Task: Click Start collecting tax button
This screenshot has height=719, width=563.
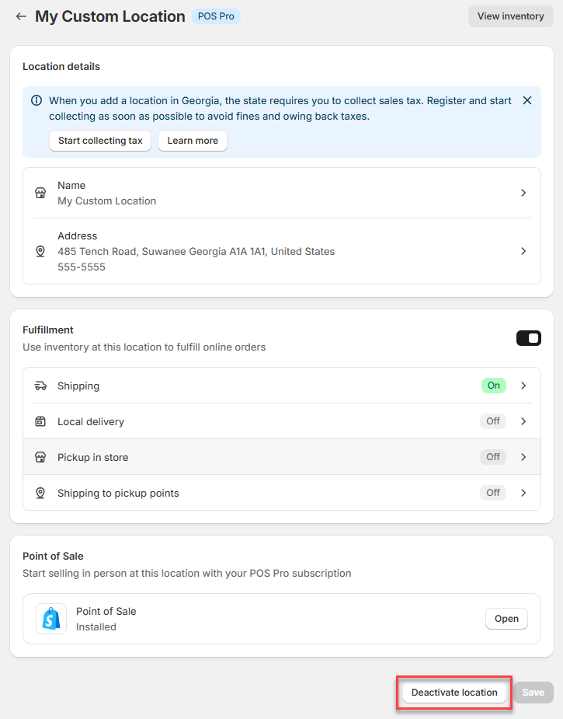Action: (100, 141)
